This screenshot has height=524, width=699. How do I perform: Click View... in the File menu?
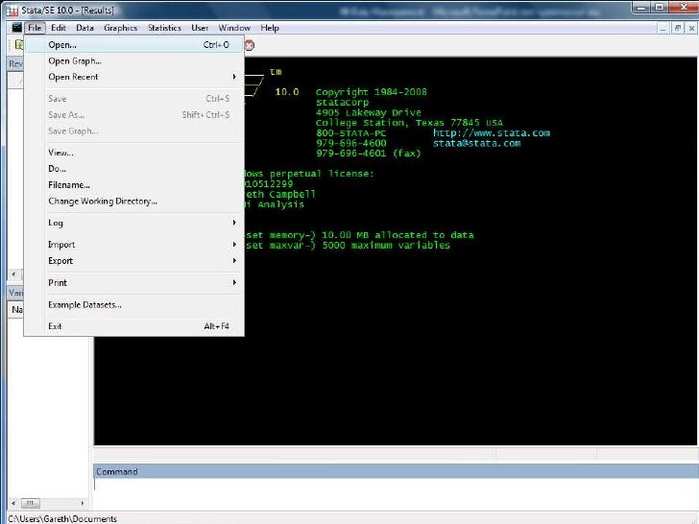(x=133, y=153)
